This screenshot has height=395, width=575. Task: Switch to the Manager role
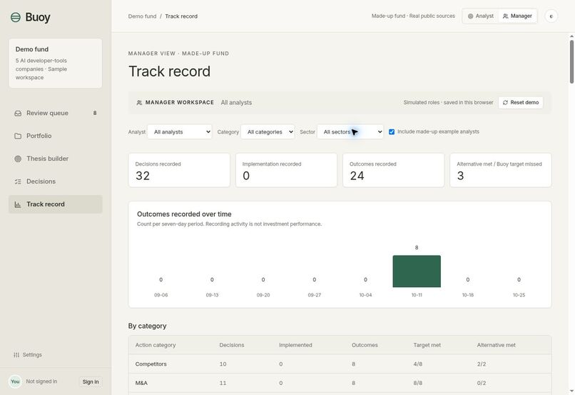517,16
